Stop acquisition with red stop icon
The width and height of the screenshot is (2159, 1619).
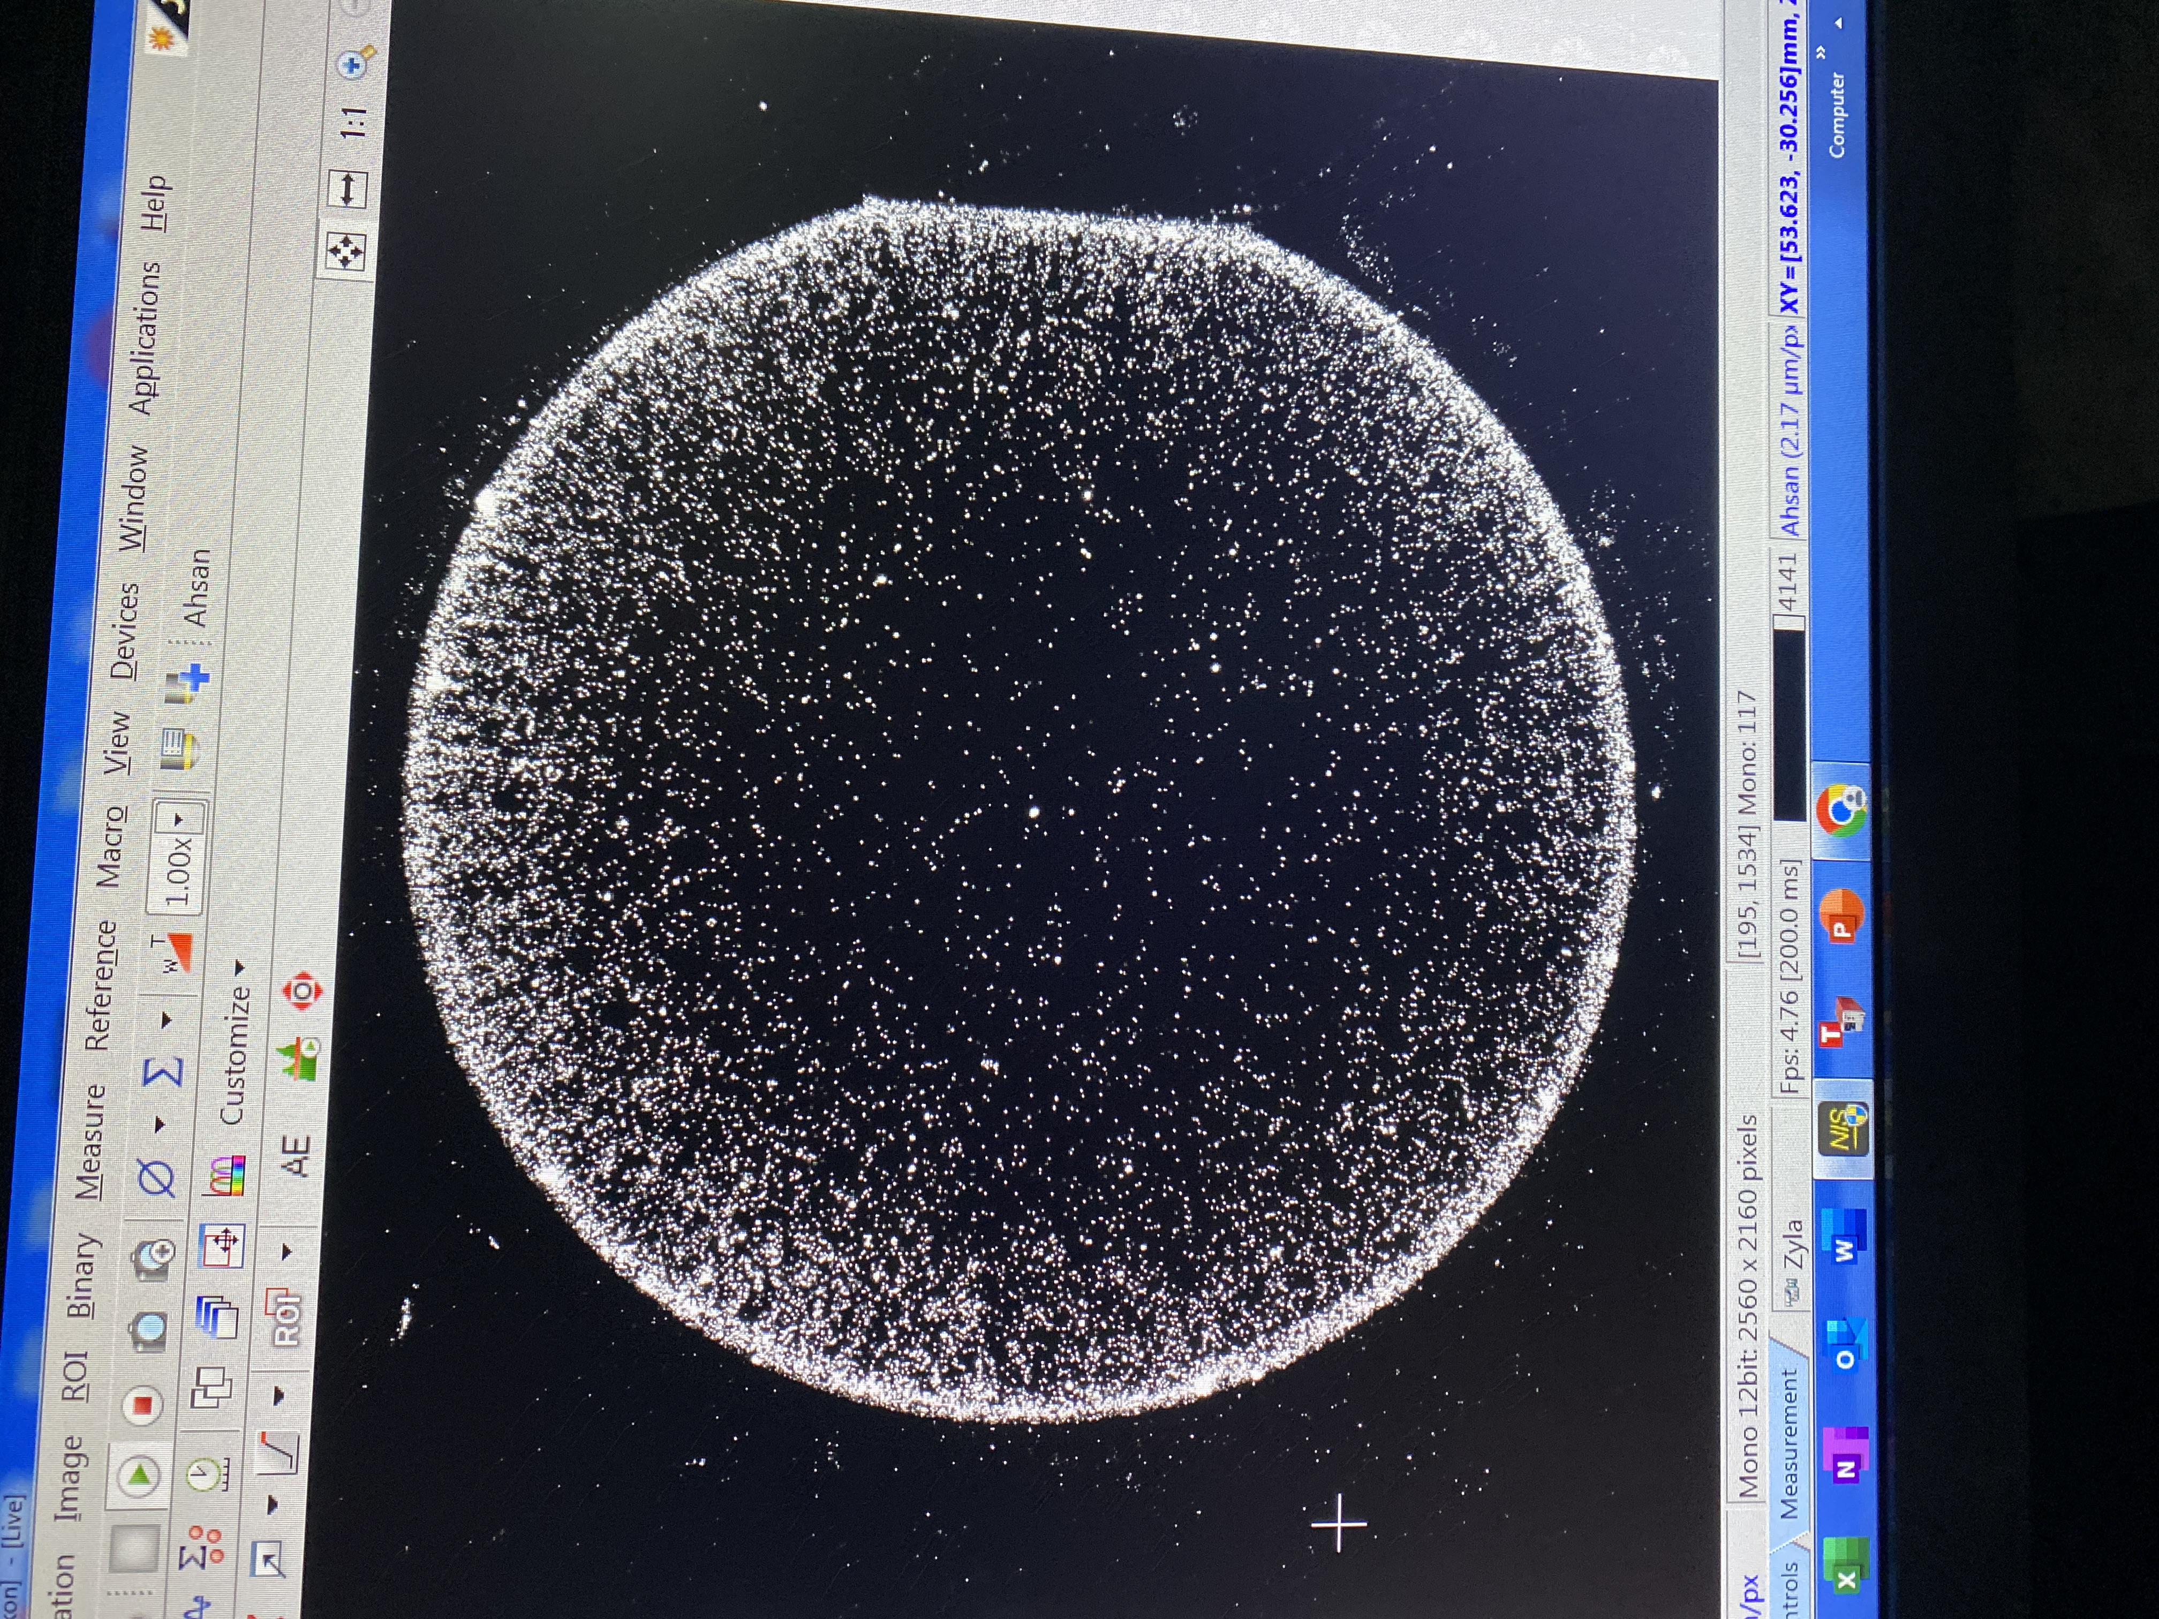click(144, 1404)
